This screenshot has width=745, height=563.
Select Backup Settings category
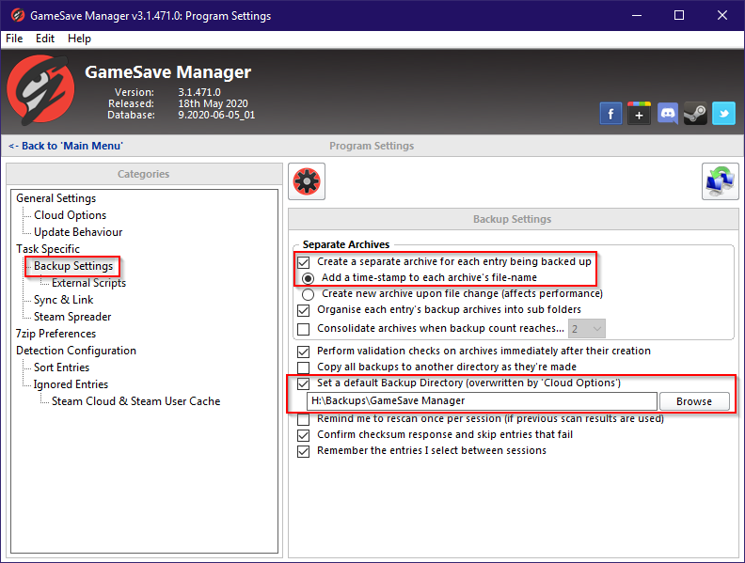[73, 266]
